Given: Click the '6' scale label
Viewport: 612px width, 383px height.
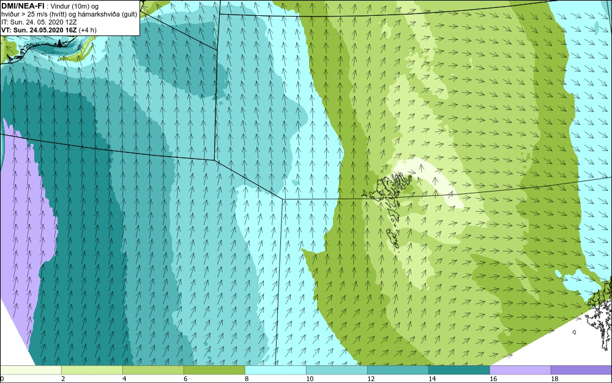Looking at the screenshot, I should pos(185,379).
